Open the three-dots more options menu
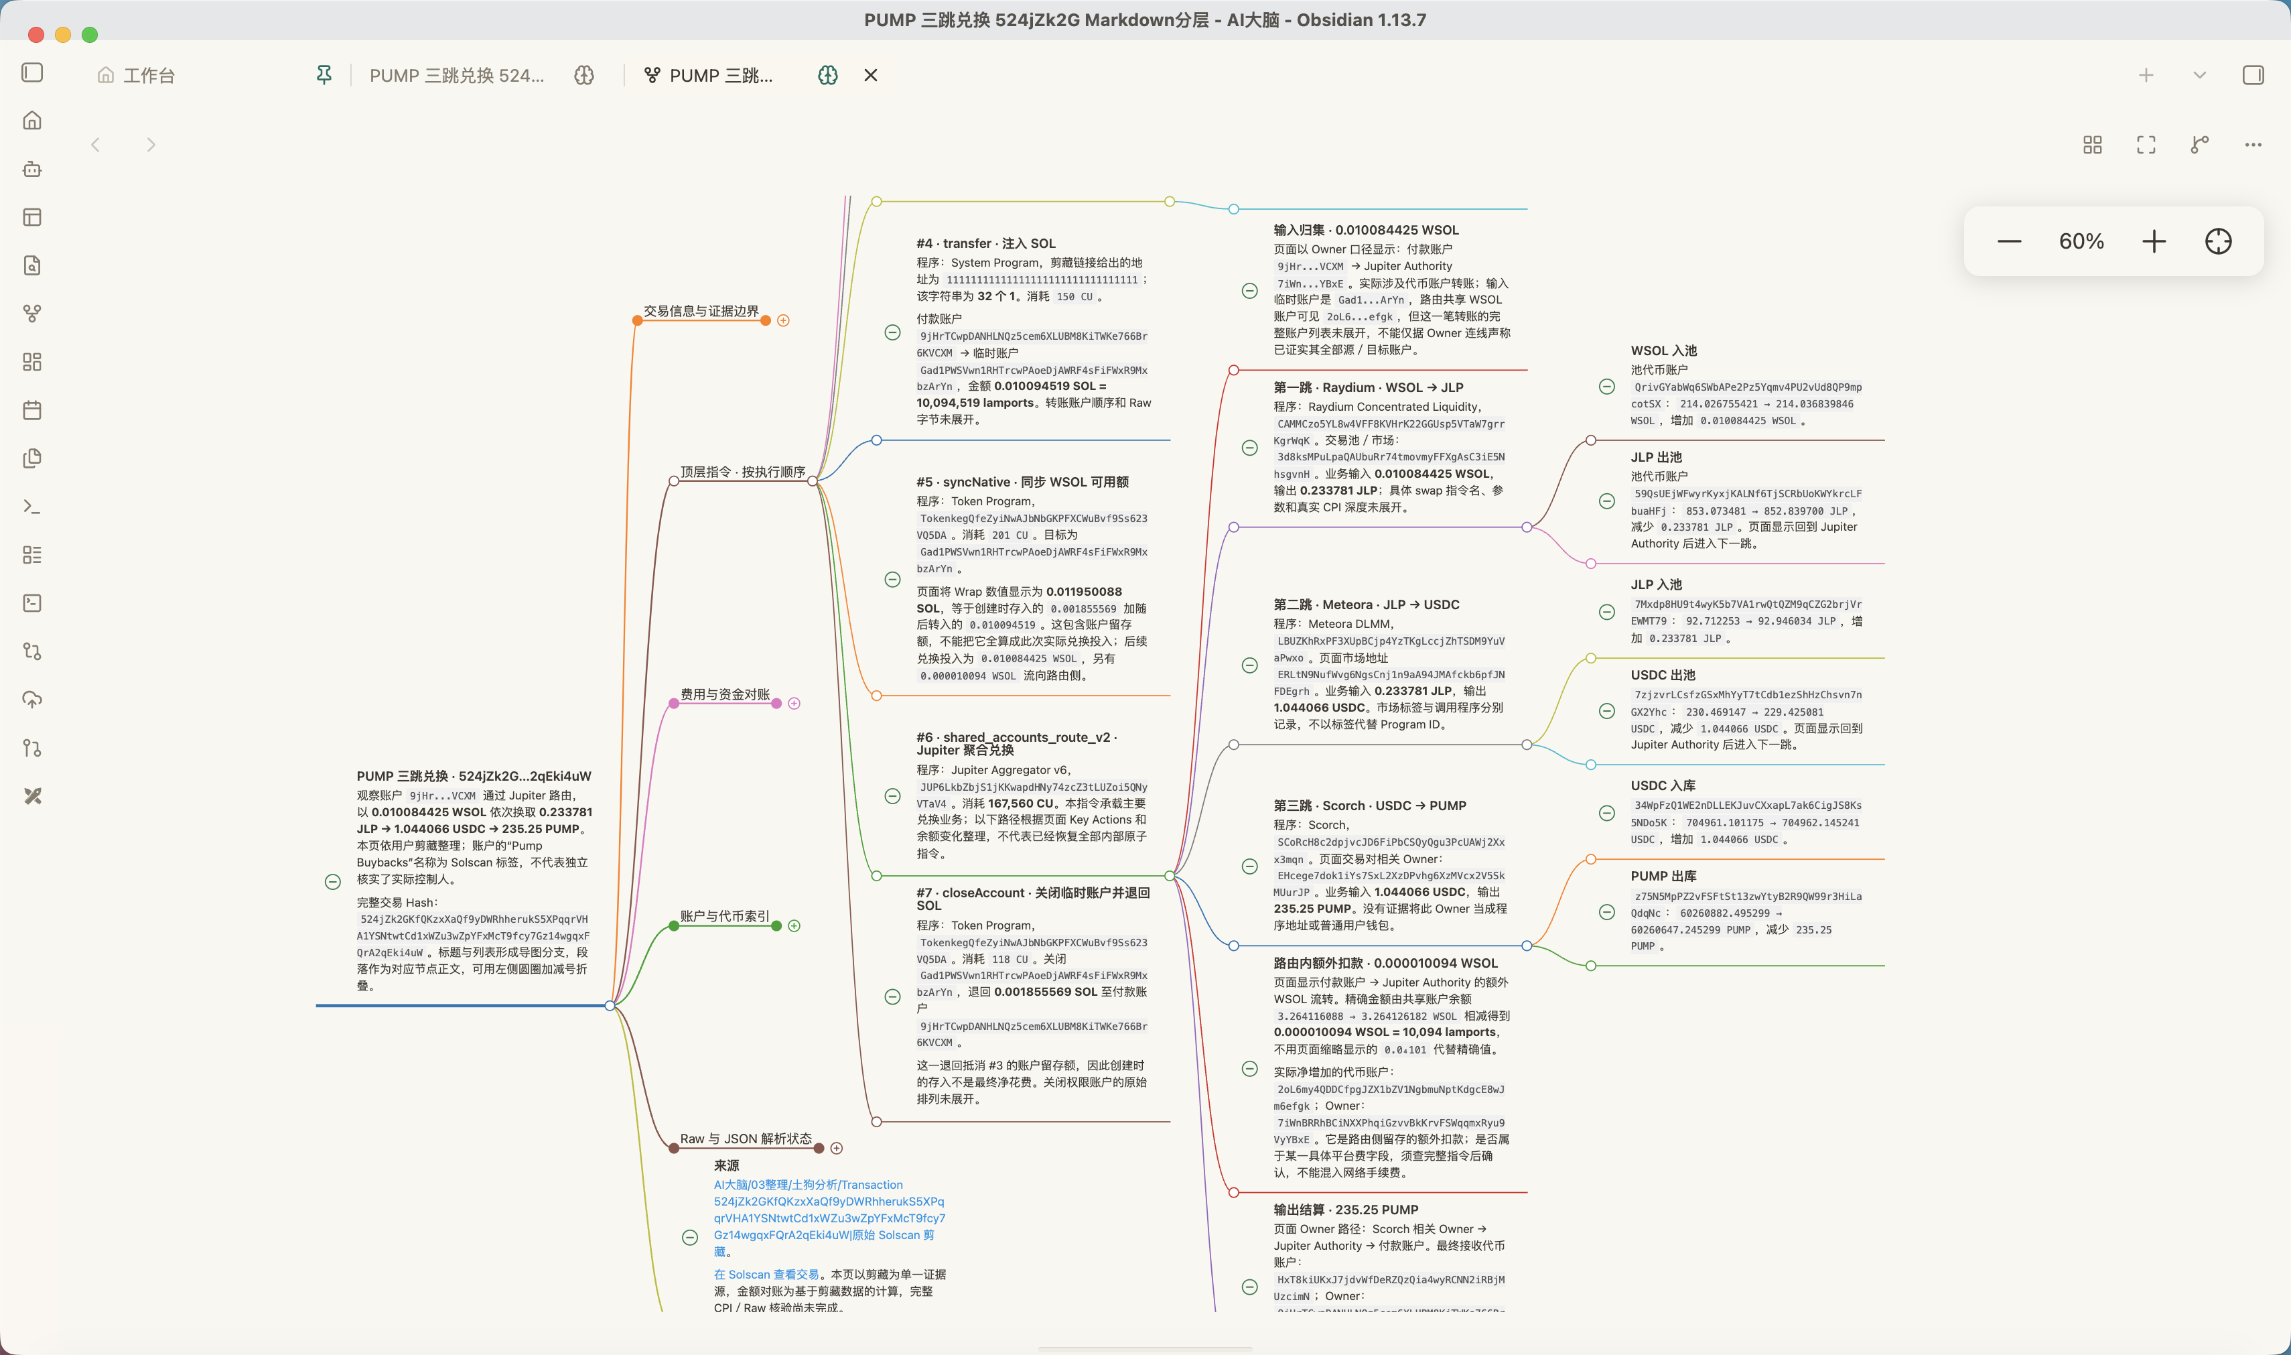Screen dimensions: 2291x1355 [x=2253, y=144]
